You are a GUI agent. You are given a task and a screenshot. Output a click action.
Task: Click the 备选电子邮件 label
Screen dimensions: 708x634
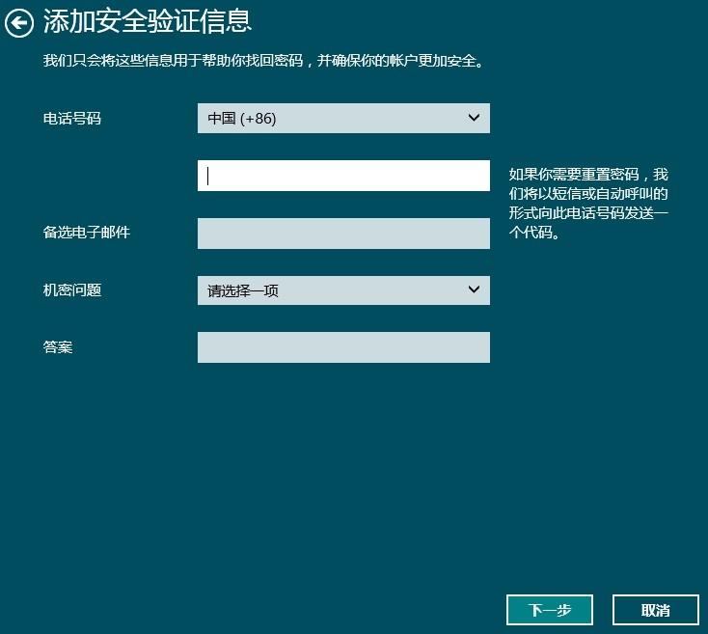(87, 233)
